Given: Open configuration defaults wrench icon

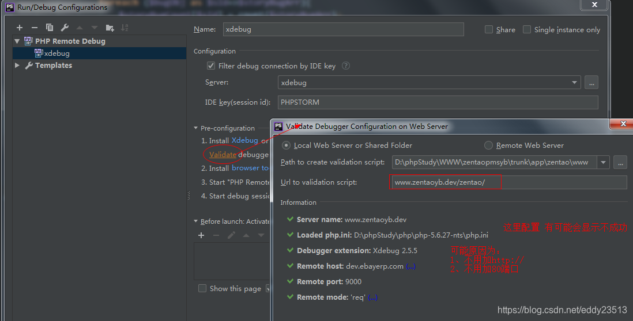Looking at the screenshot, I should coord(65,28).
